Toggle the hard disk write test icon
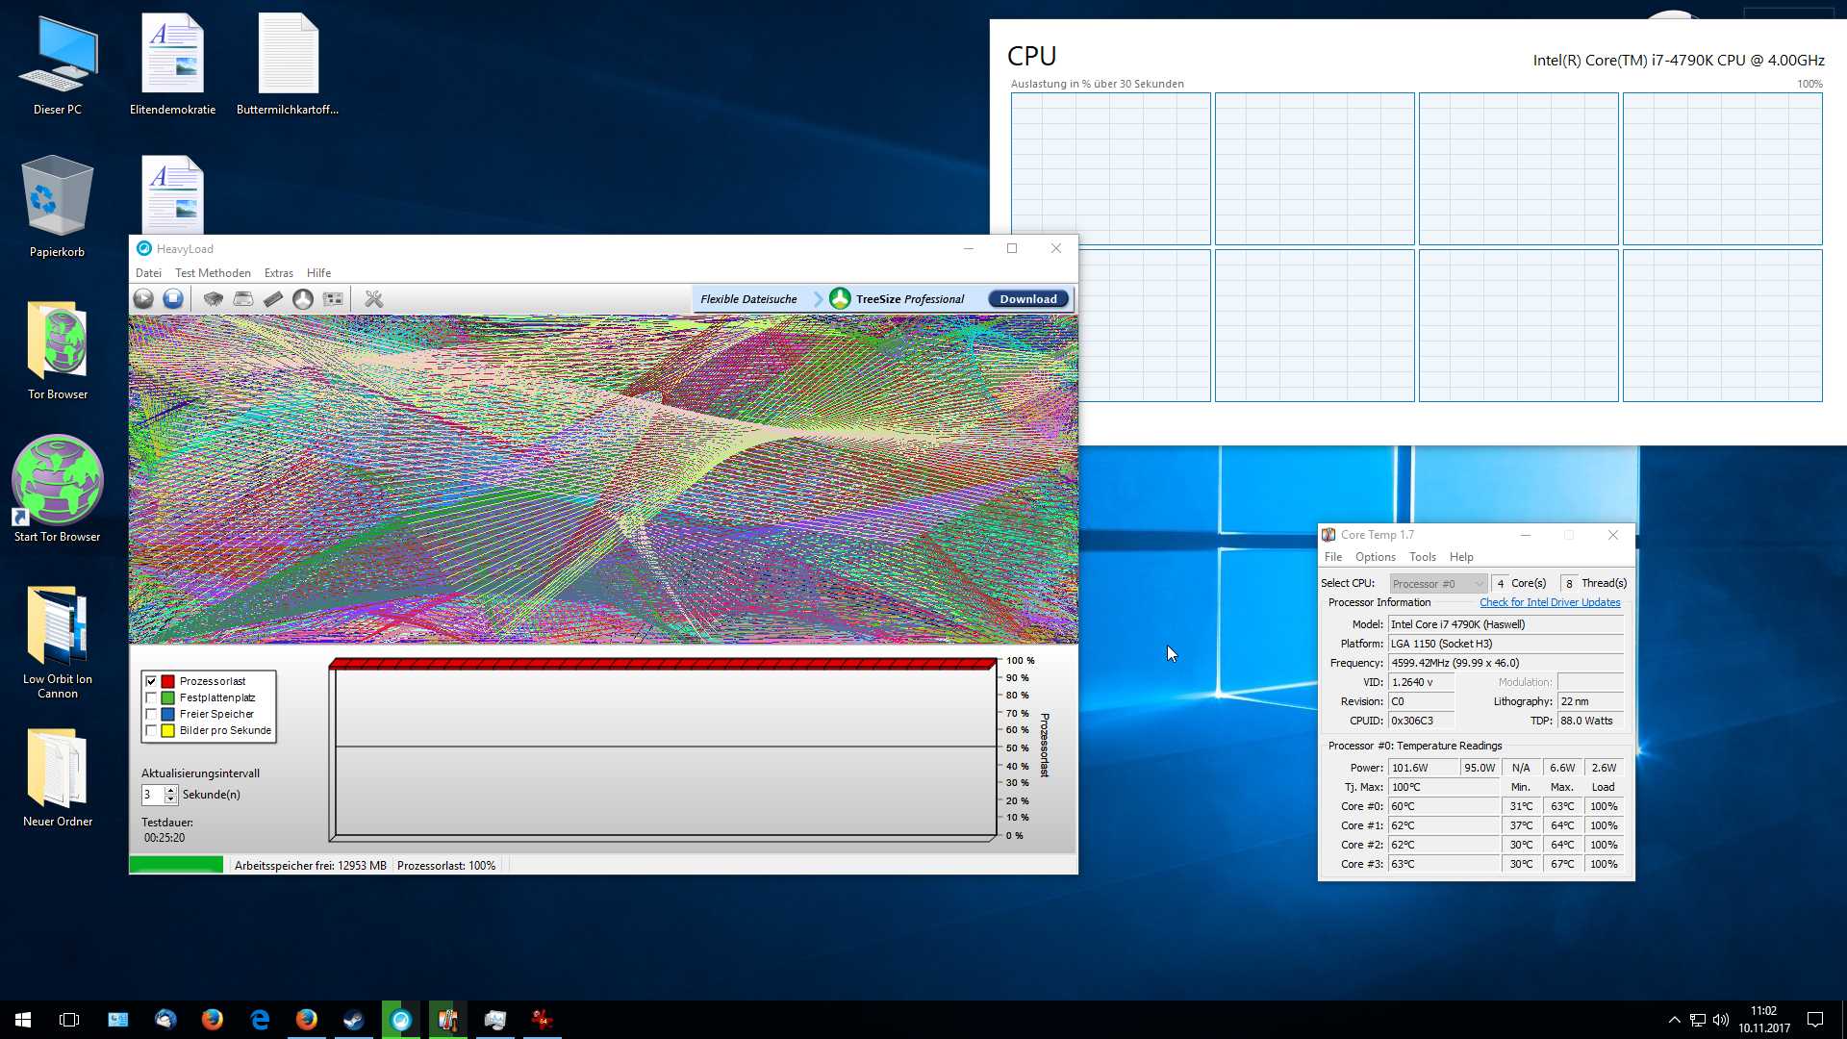Screen dimensions: 1847x1039 pyautogui.click(x=243, y=299)
